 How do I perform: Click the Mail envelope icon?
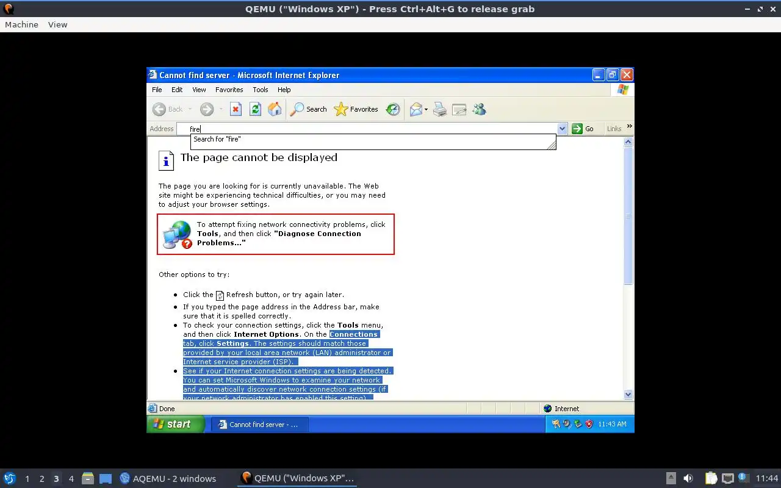coord(416,109)
